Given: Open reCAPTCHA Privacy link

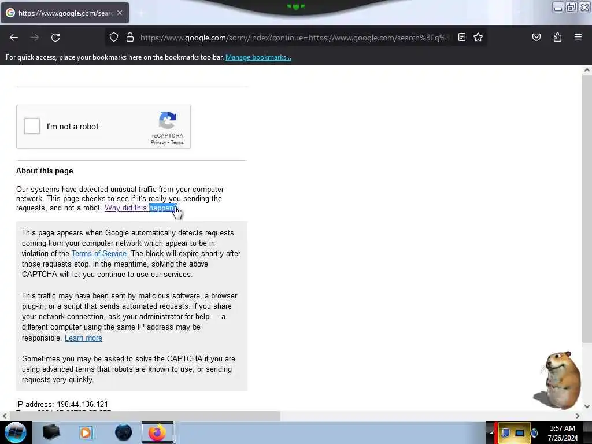Looking at the screenshot, I should tap(158, 142).
